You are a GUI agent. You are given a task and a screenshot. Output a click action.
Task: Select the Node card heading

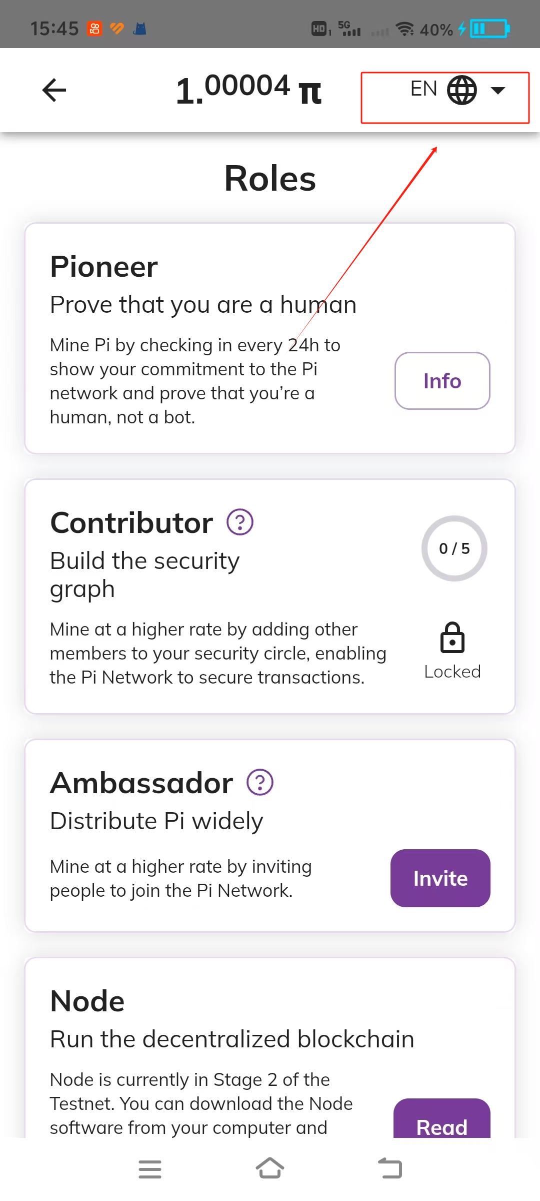pos(87,1001)
